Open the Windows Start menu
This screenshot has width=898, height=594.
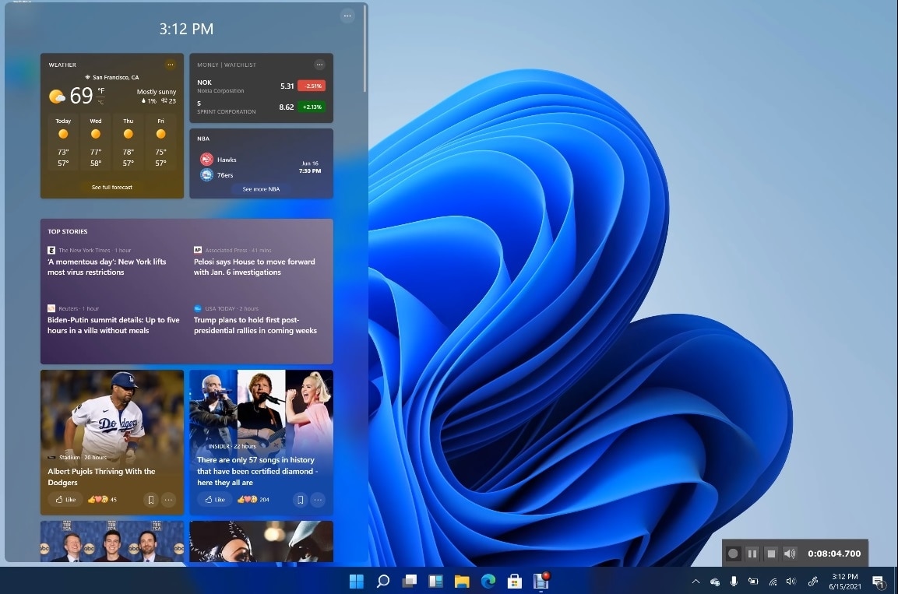tap(357, 581)
